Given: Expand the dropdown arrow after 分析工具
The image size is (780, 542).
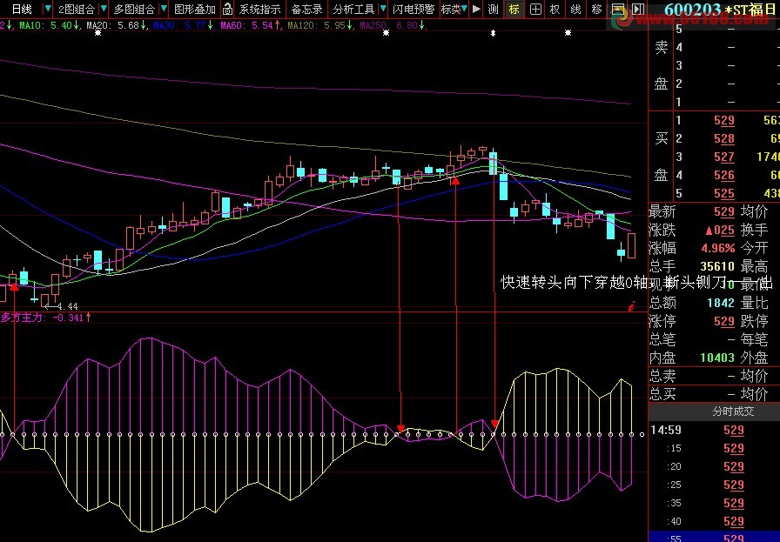Looking at the screenshot, I should tap(382, 9).
